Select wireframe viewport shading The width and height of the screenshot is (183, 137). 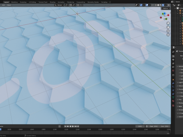[x=156, y=5]
